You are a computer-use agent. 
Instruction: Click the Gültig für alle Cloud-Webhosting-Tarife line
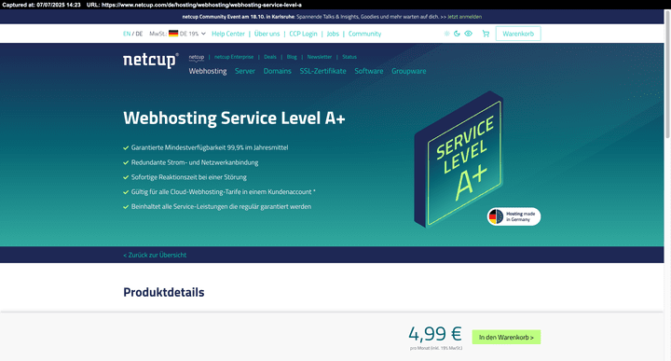click(224, 192)
